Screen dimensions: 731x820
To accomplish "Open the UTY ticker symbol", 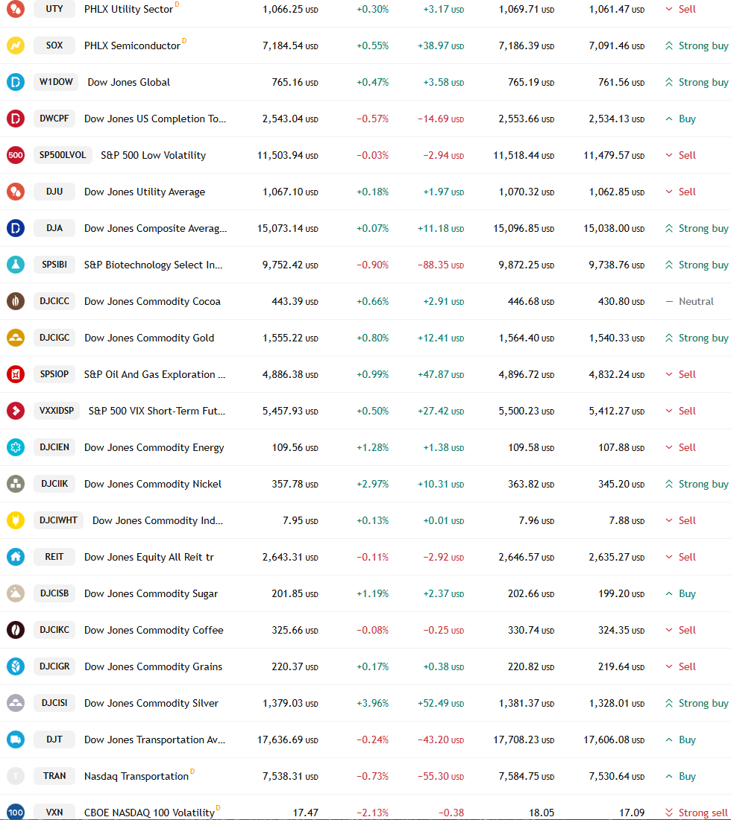I will [54, 9].
